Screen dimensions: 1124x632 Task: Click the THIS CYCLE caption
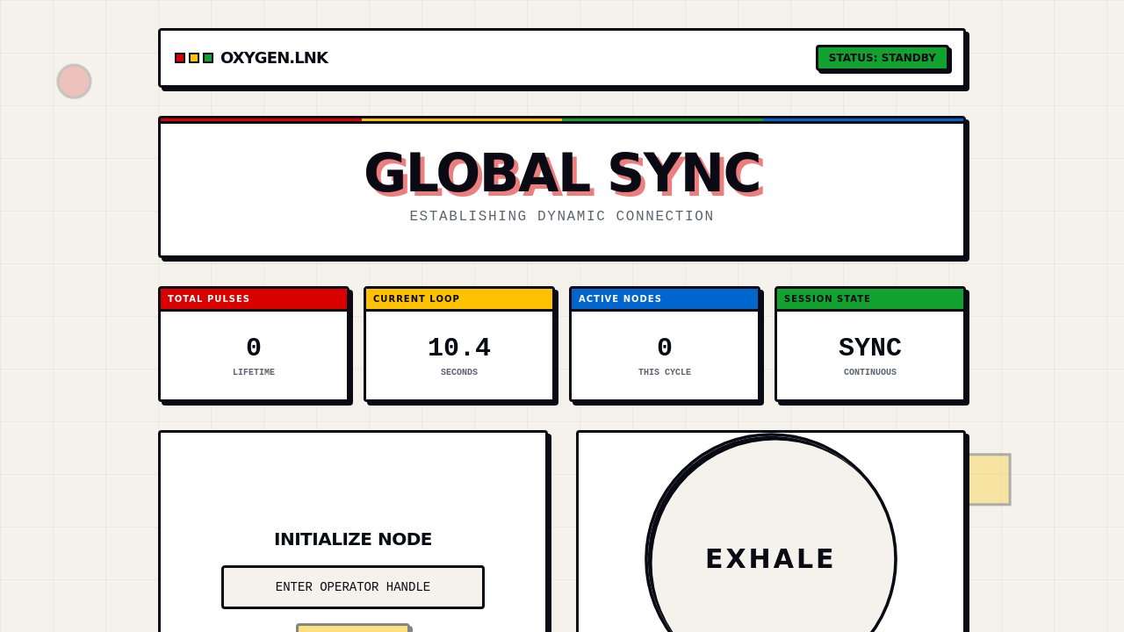tap(665, 372)
